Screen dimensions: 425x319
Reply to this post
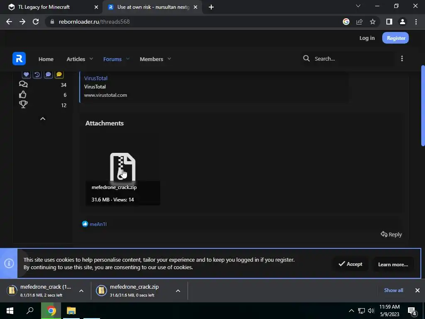pos(391,234)
